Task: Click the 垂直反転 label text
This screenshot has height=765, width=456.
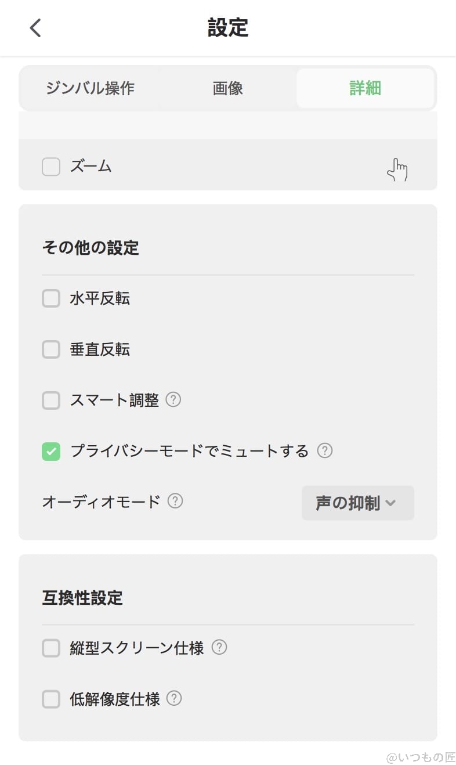Action: (100, 349)
